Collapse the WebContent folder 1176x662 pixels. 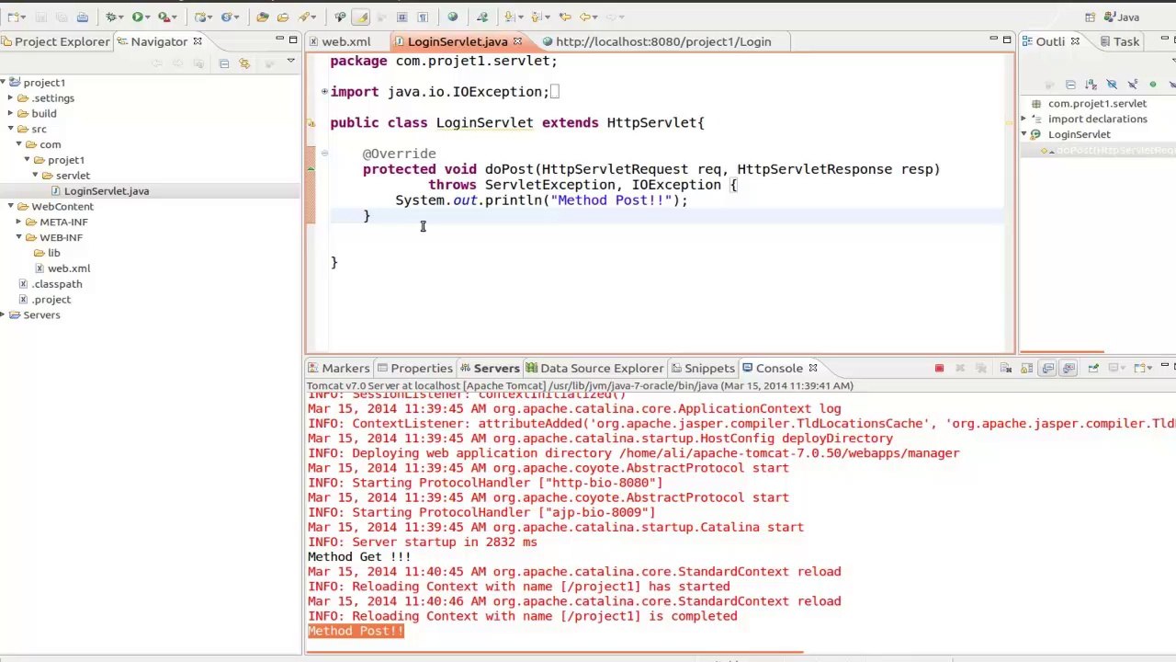click(x=11, y=206)
